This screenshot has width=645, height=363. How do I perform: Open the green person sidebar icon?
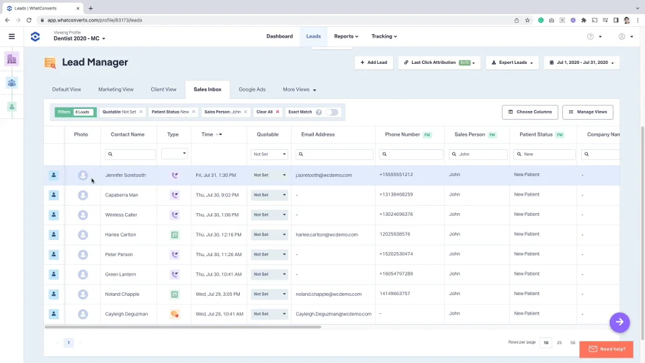[x=12, y=107]
